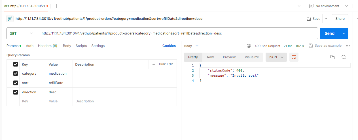Copy response body with copy icon
Image resolution: width=358 pixels, height=140 pixels.
coord(332,57)
